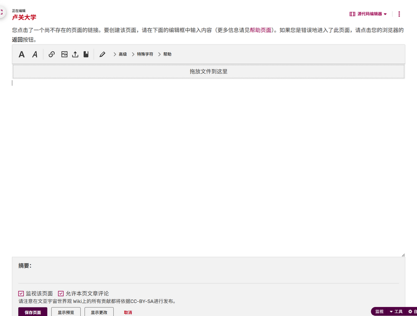Click the red logo icon at top left
The height and width of the screenshot is (316, 417).
pyautogui.click(x=2, y=12)
